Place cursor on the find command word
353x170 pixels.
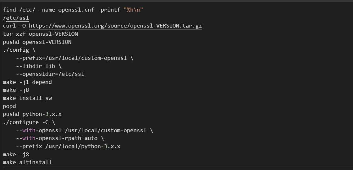[9, 10]
